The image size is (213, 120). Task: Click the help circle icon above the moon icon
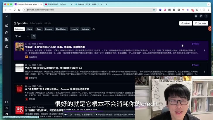click(x=7, y=108)
